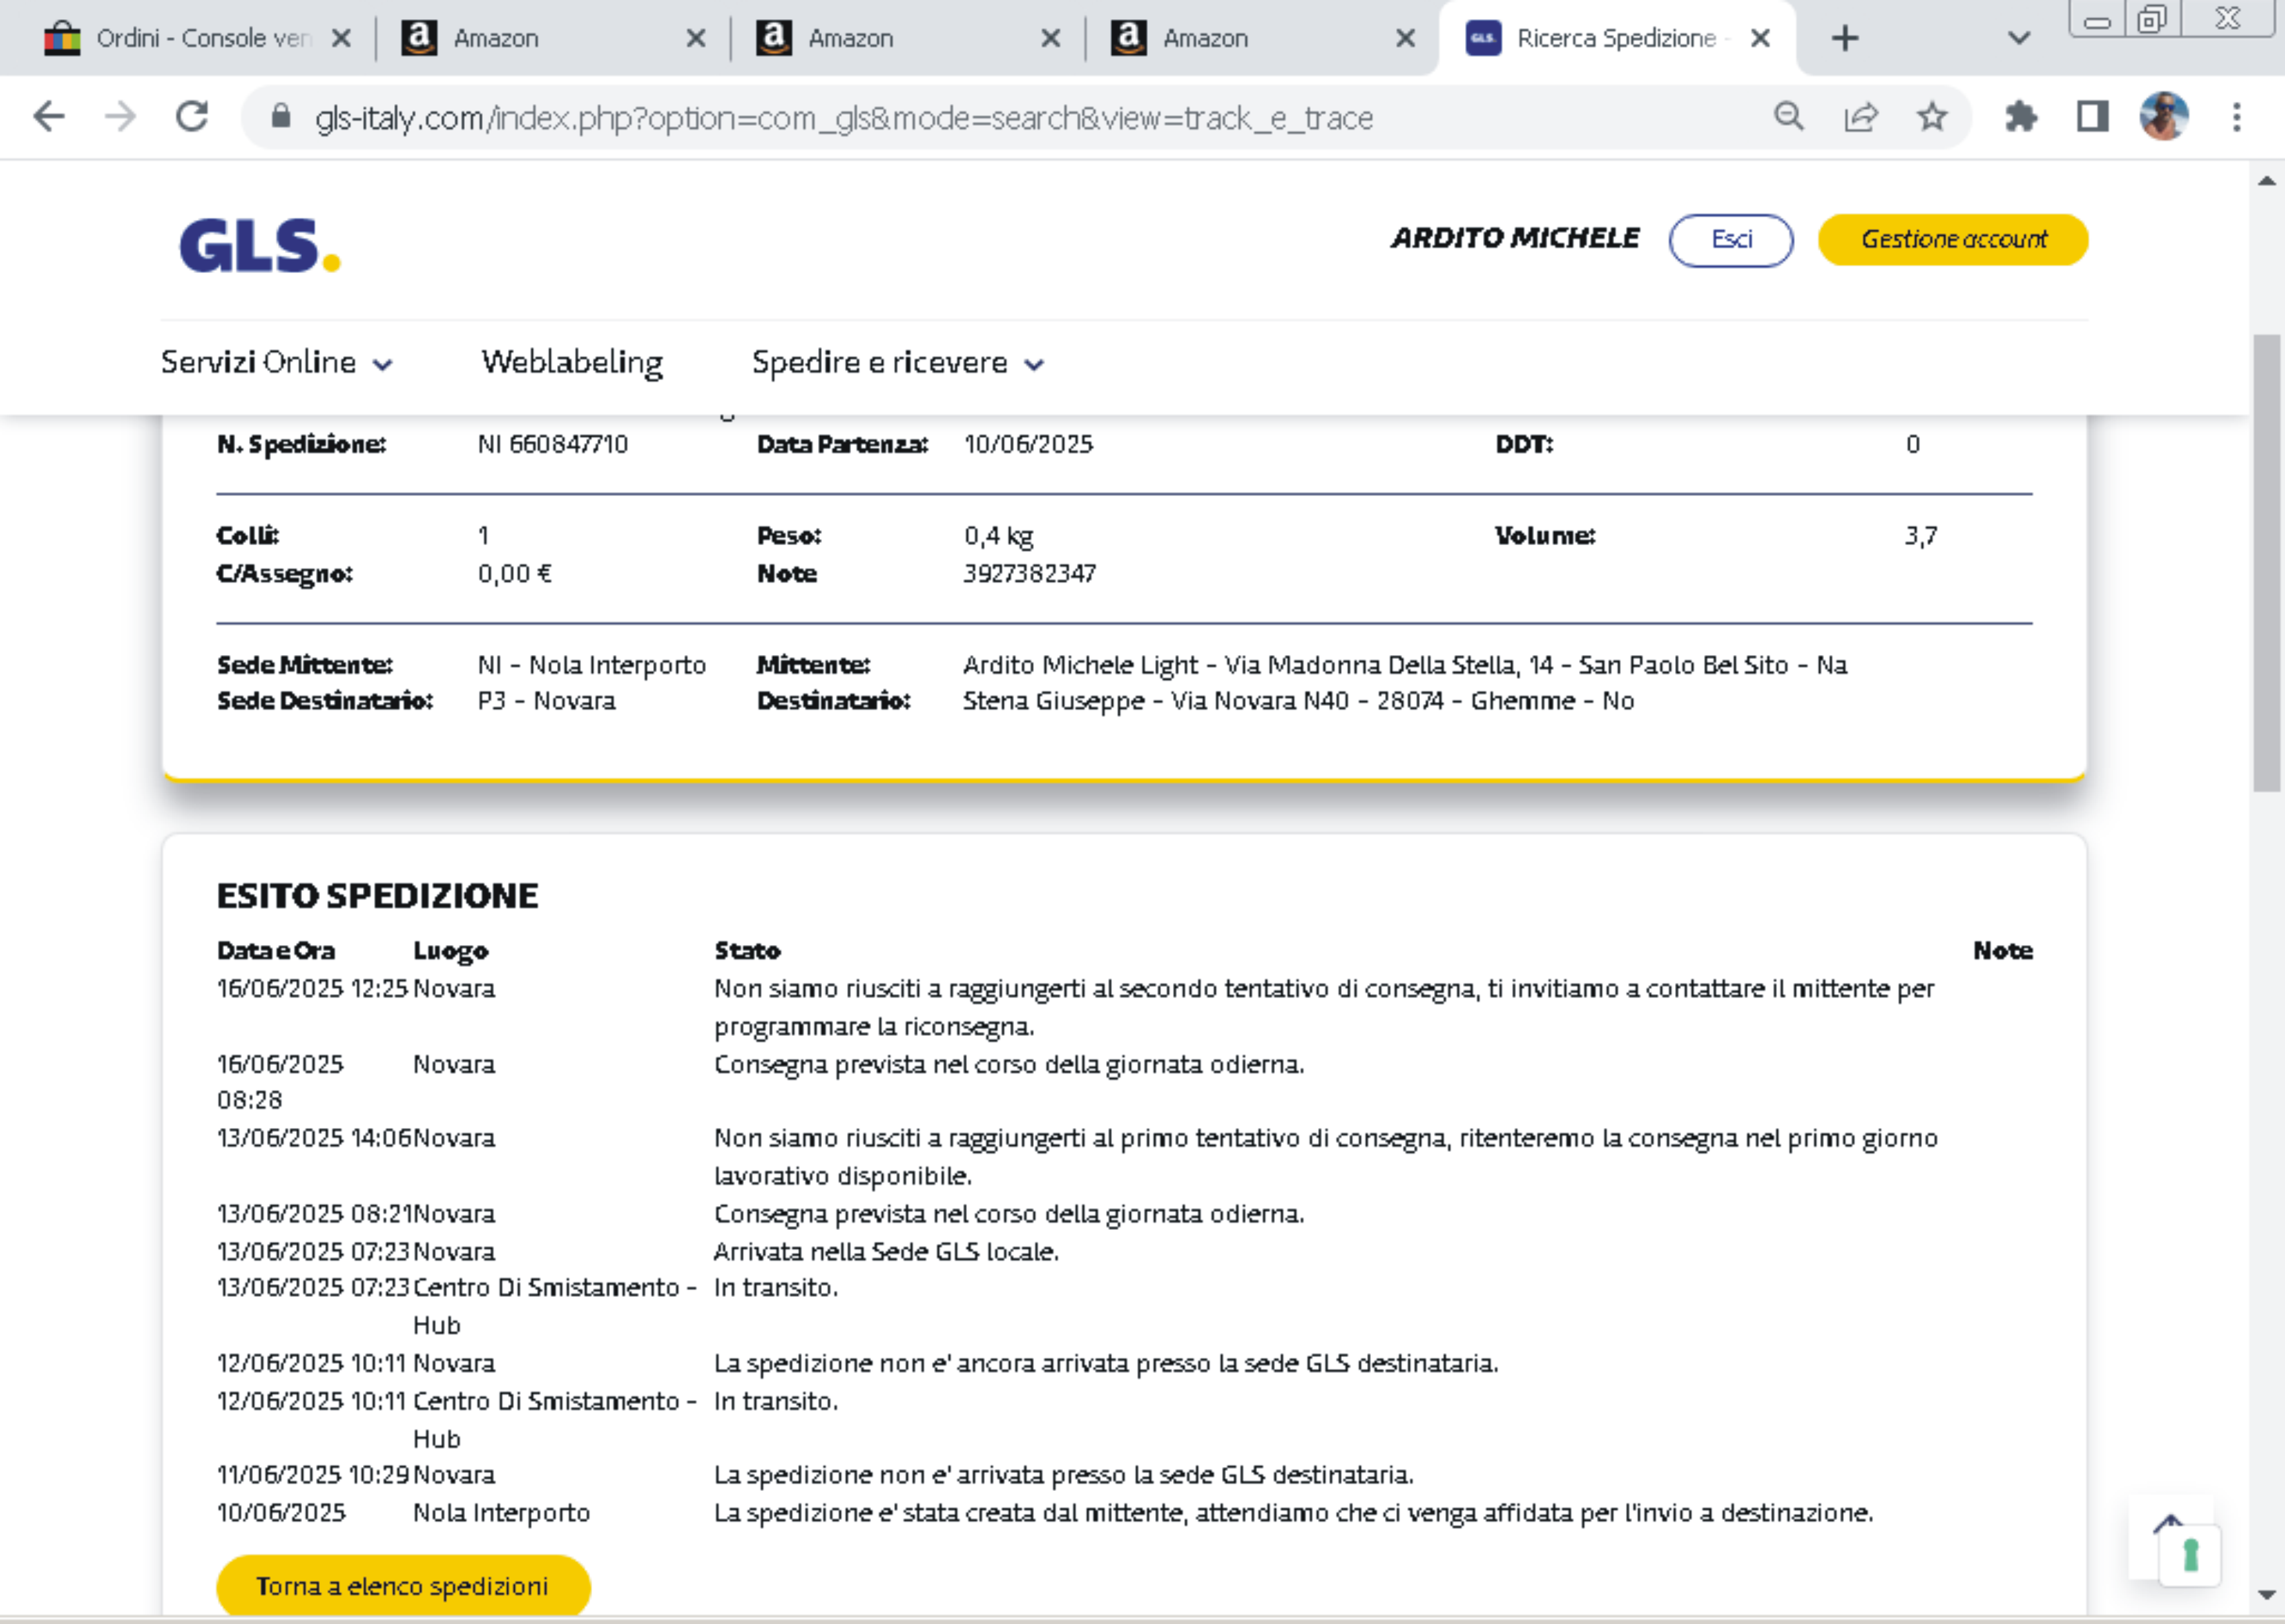Click recipient office P3 - Novara
Viewport: 2285px width, 1624px height.
(546, 701)
